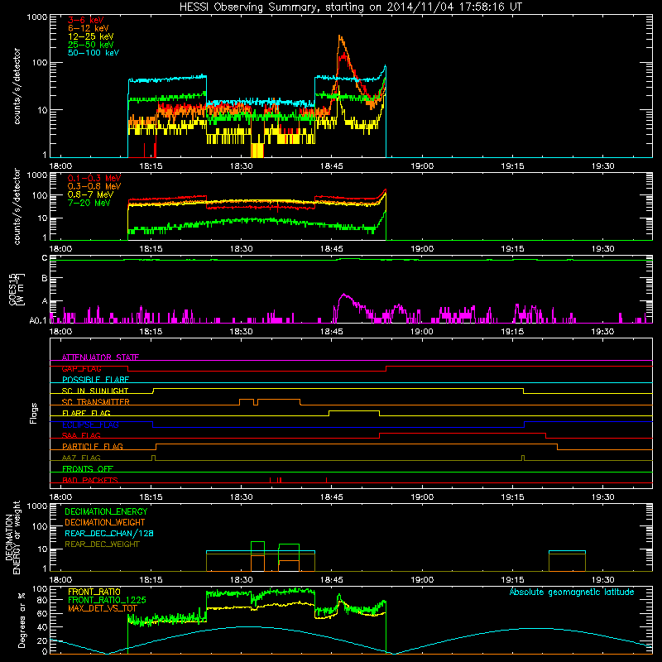
Task: Click the A0.1 tick on the GOES axis
Action: click(39, 320)
